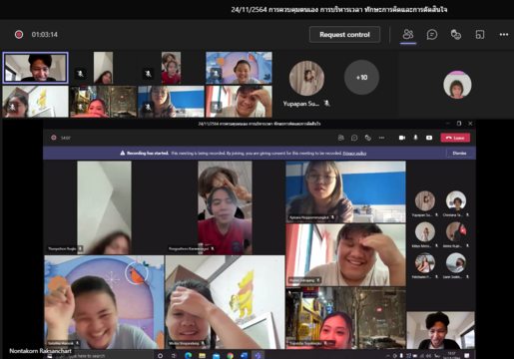Open the shared window's chat icon

coord(354,138)
